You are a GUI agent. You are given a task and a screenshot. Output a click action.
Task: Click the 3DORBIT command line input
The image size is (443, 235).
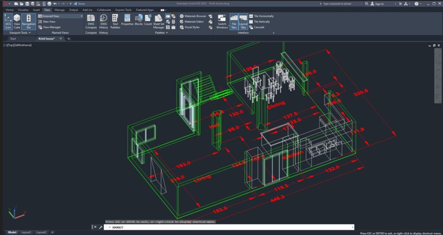[x=229, y=227]
